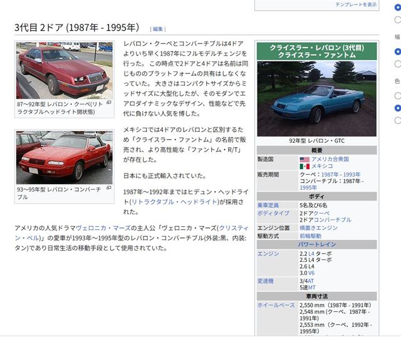
Task: Open the リトラクタブル・ヘッドライト link
Action: (x=174, y=202)
